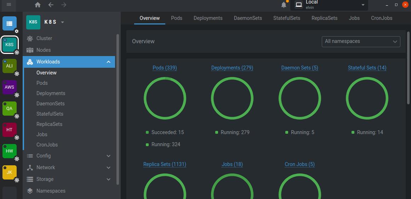Switch to the CronJobs tab
This screenshot has width=411, height=199.
coord(382,18)
